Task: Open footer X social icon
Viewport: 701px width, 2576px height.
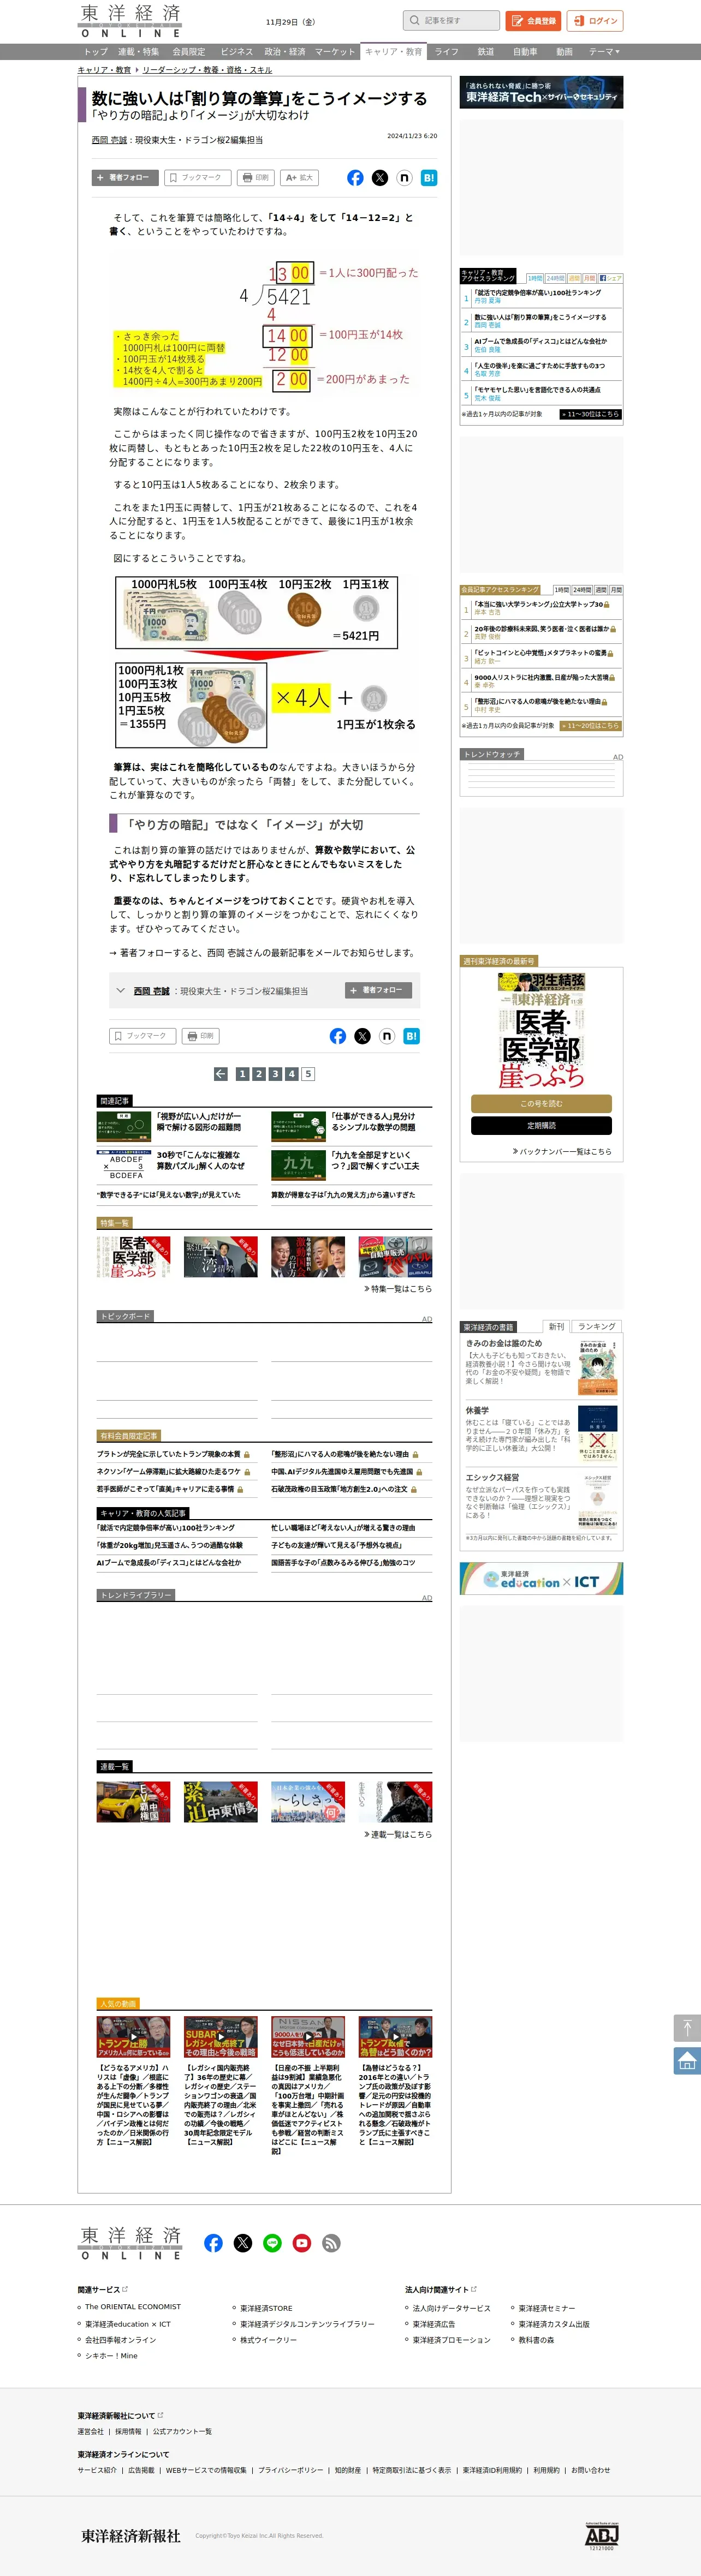Action: point(243,2243)
